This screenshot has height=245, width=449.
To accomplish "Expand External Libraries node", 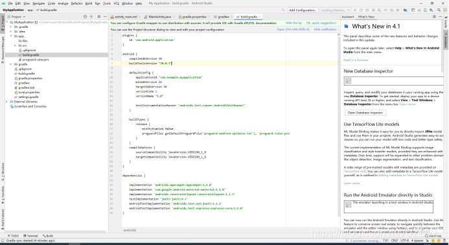I will [x=7, y=102].
